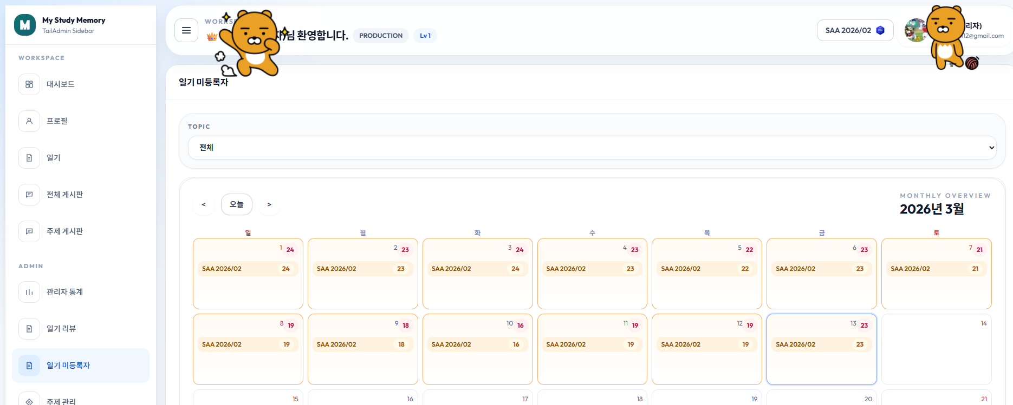Click SAA 2026/02 entry on March 3
1013x405 pixels.
pos(478,269)
